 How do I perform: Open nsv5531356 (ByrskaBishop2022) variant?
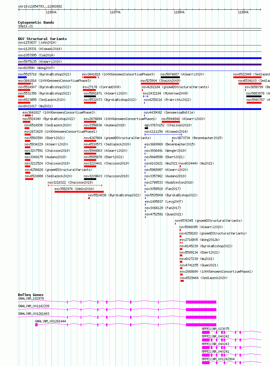pyautogui.click(x=45, y=93)
